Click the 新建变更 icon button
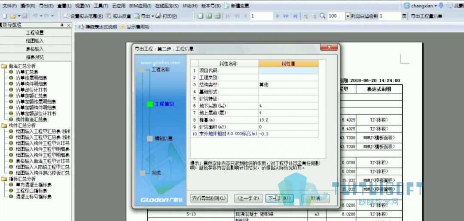Image resolution: width=464 pixels, height=221 pixels. tap(236, 6)
